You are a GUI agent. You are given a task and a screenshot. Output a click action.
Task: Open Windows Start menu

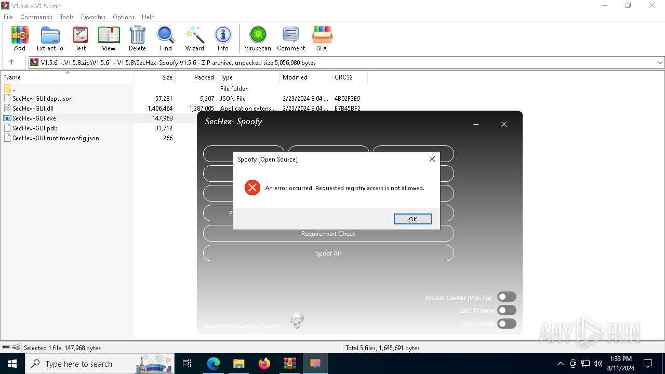coord(12,364)
